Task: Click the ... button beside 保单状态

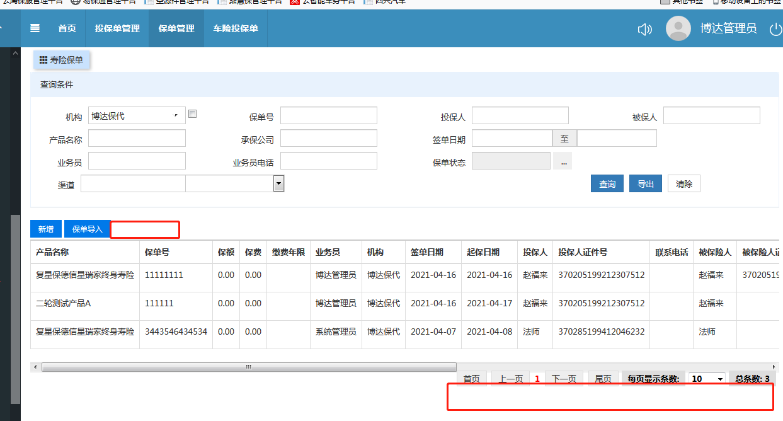Action: tap(563, 161)
